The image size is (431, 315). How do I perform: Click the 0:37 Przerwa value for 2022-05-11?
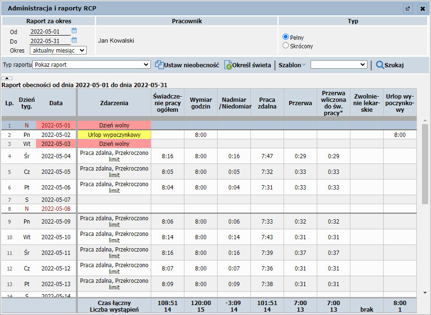point(300,252)
